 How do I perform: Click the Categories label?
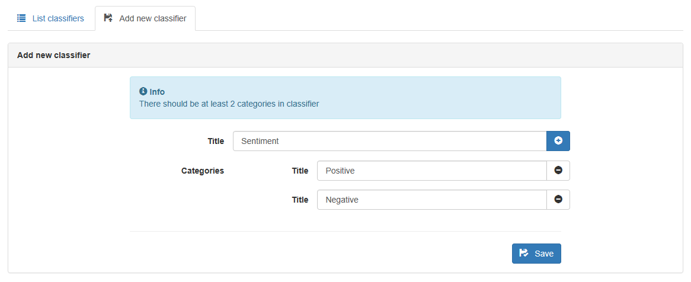(203, 171)
